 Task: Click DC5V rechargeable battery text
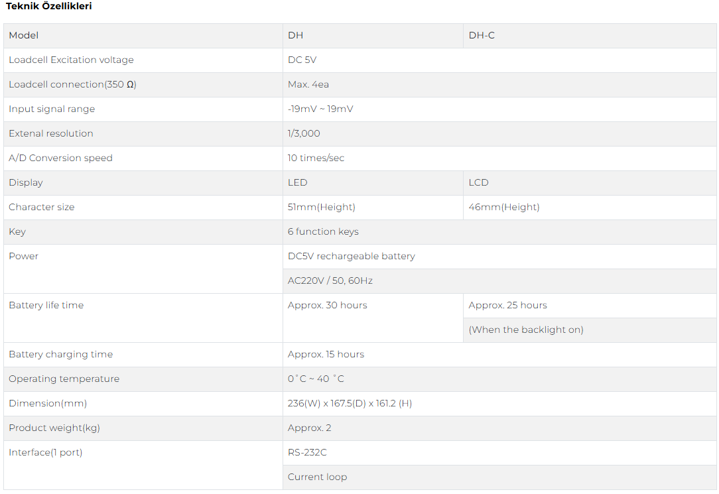[351, 257]
